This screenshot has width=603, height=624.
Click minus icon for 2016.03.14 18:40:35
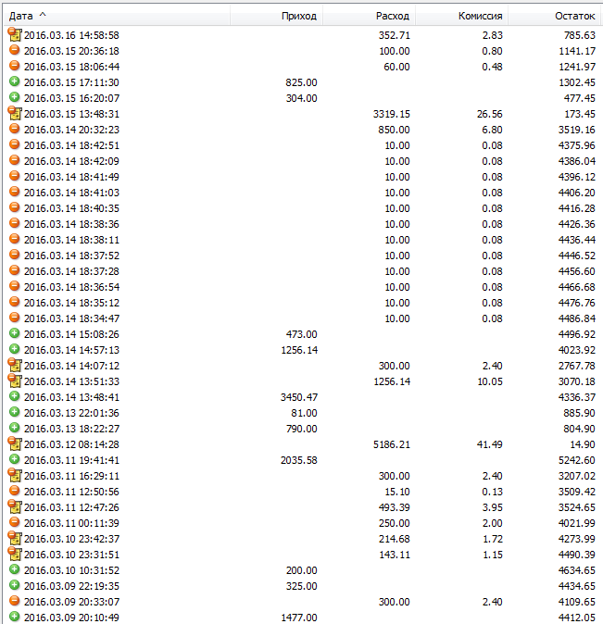point(14,207)
